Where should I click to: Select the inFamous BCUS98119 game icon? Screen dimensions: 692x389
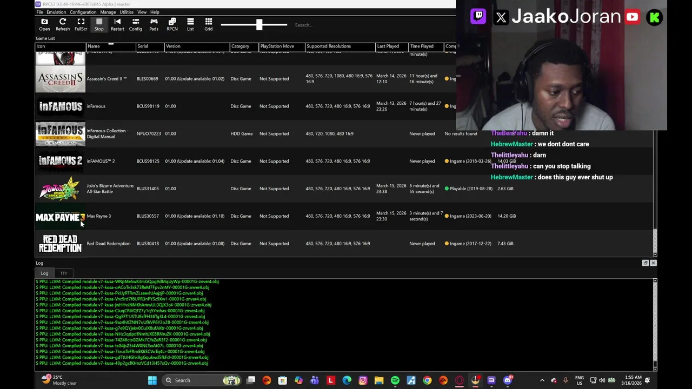[x=61, y=106]
